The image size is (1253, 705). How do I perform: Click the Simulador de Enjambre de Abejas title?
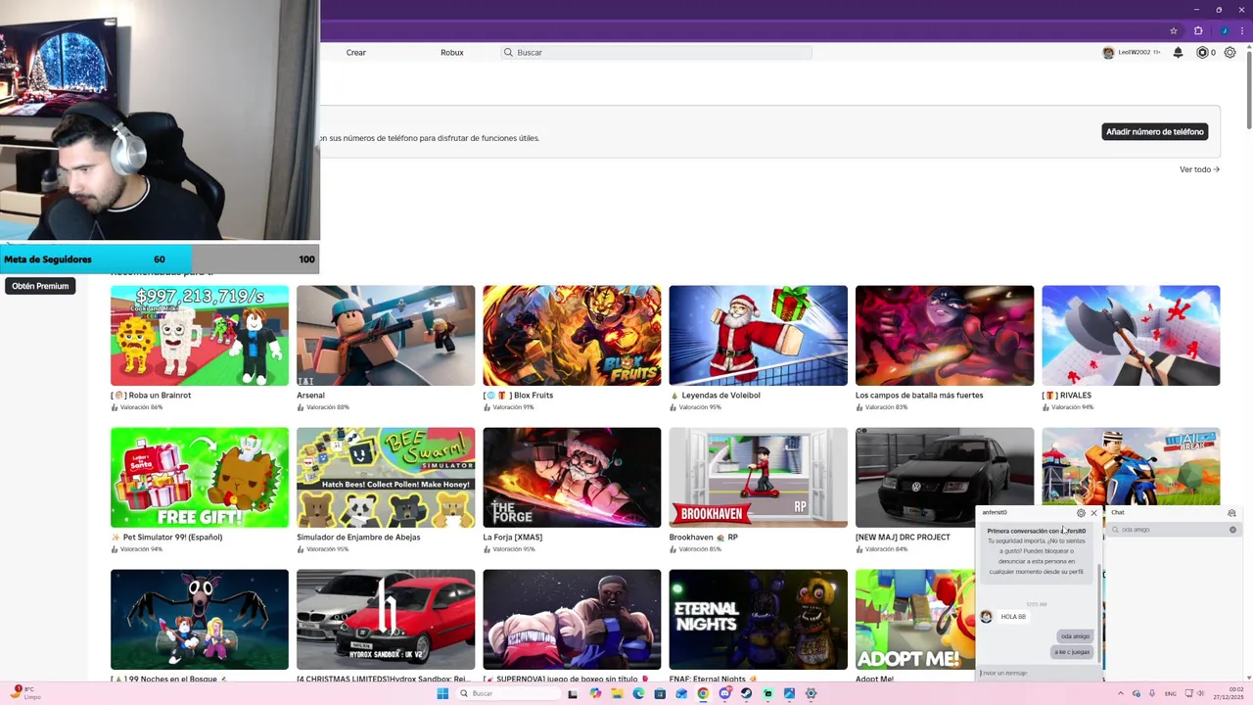point(358,537)
